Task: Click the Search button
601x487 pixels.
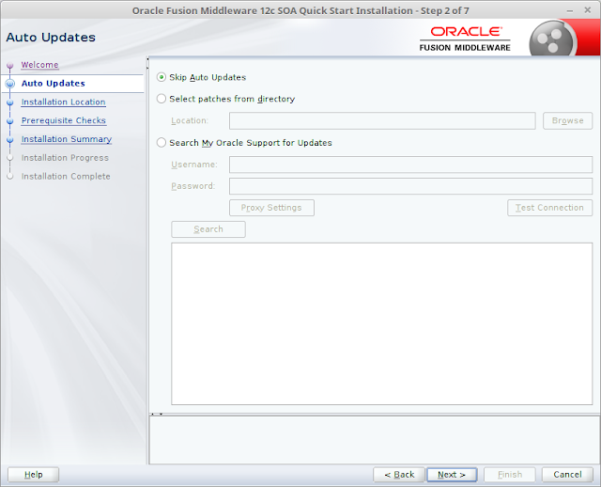Action: (x=208, y=229)
